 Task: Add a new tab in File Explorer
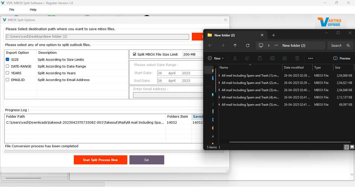click(x=273, y=35)
